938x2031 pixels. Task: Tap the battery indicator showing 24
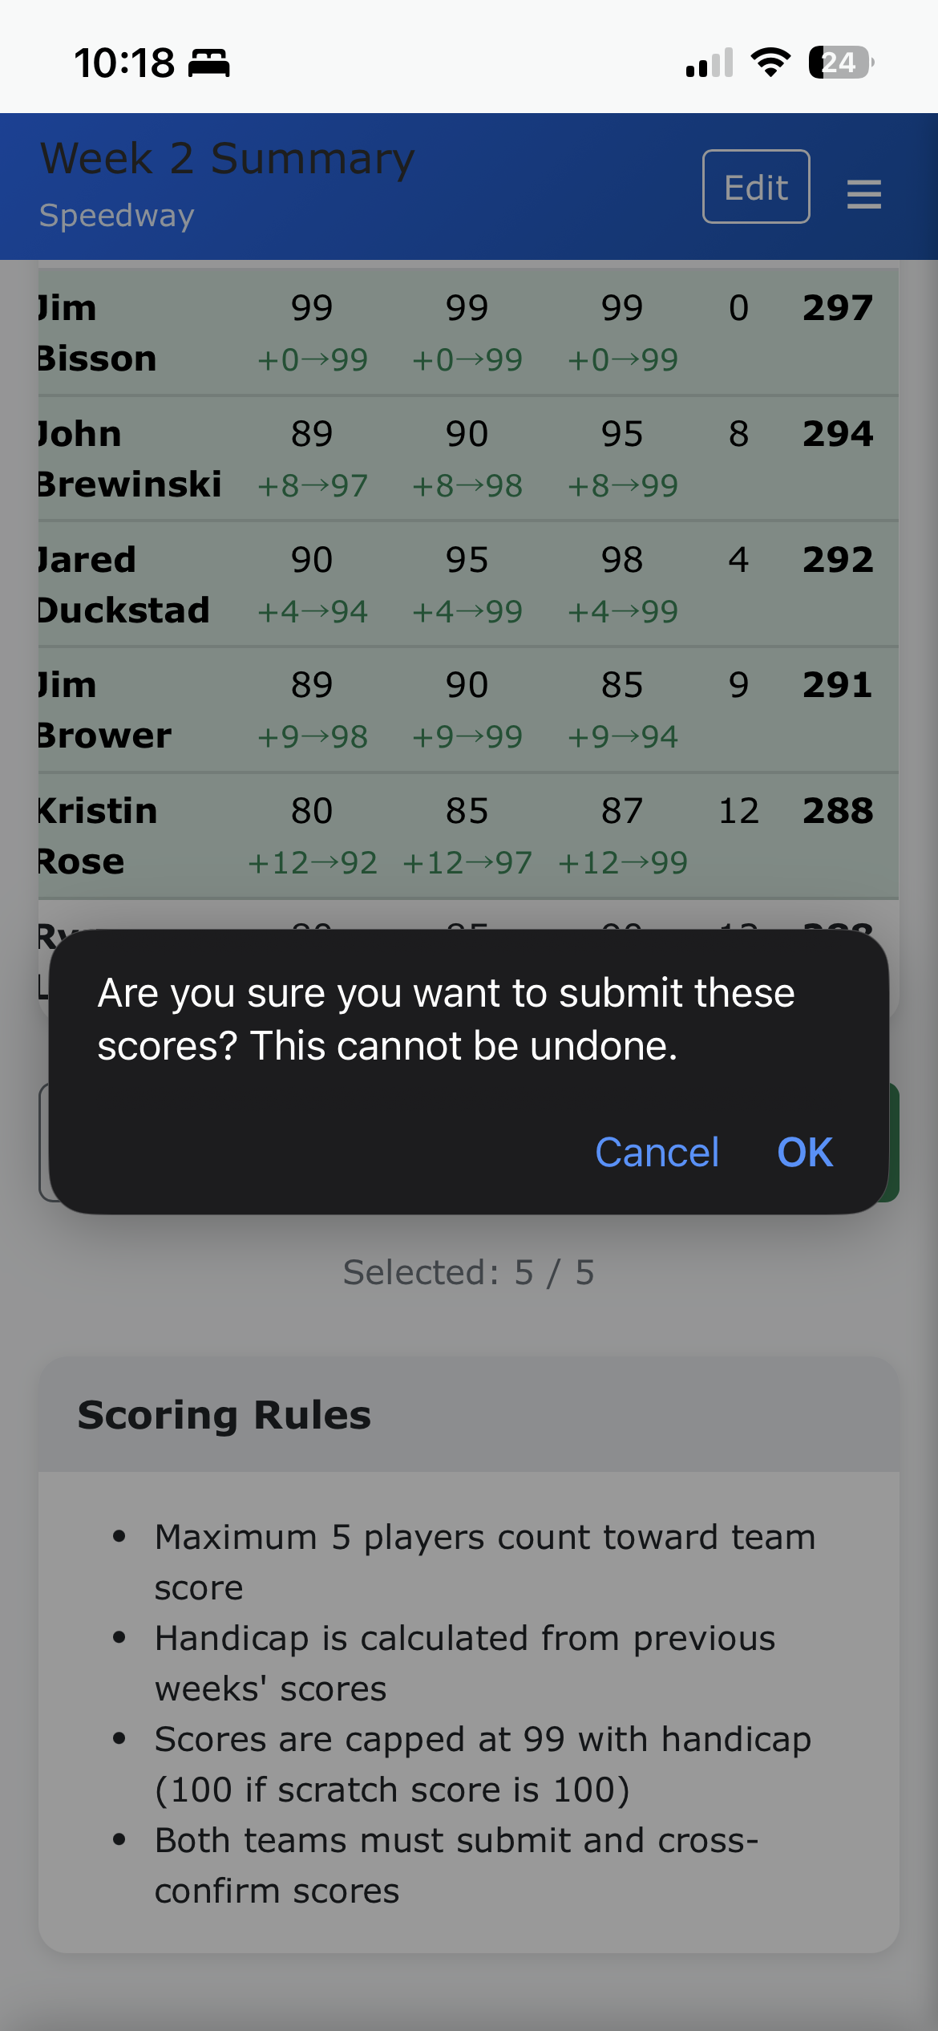(839, 61)
